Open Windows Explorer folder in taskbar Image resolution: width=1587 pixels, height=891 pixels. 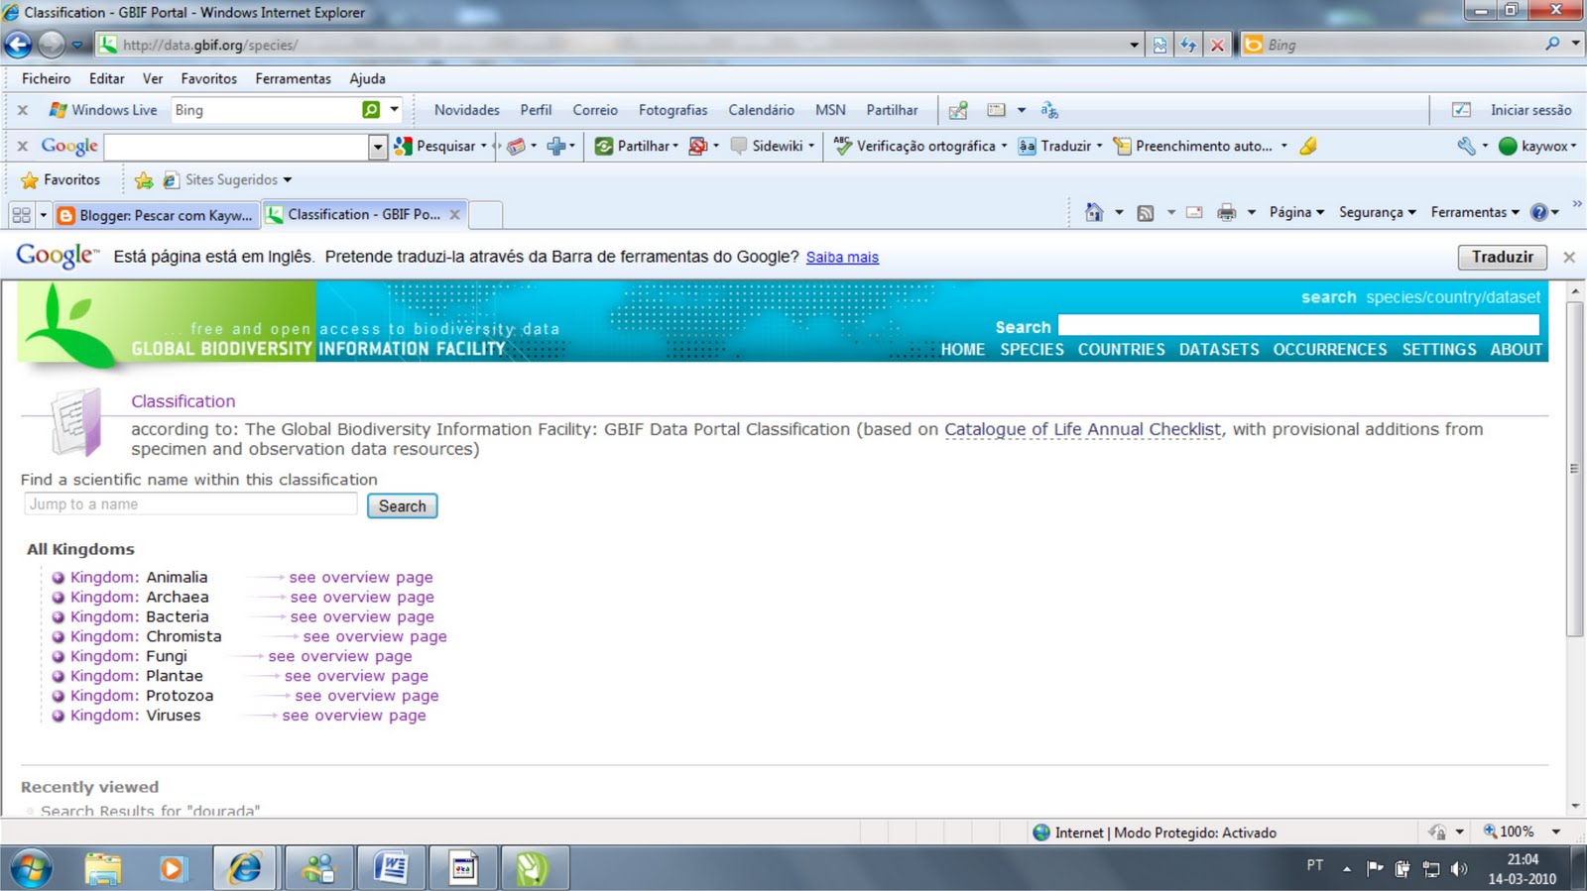click(102, 869)
